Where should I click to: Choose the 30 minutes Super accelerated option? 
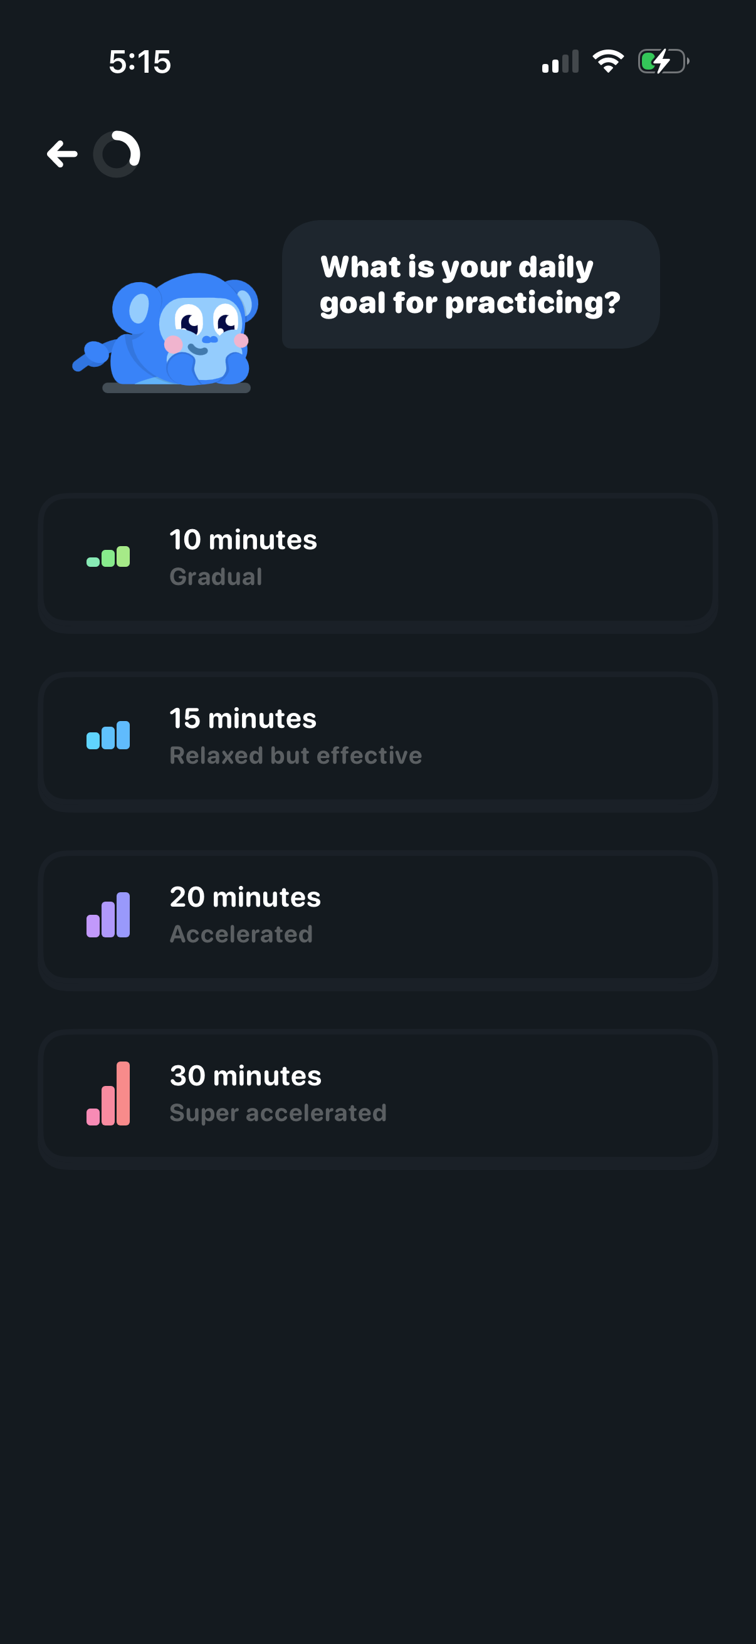pyautogui.click(x=377, y=1097)
